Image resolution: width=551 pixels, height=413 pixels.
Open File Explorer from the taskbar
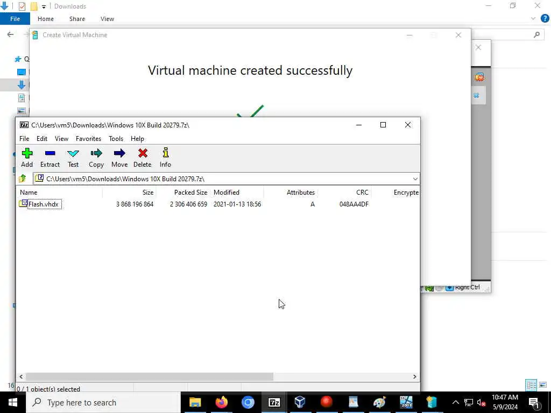195,402
